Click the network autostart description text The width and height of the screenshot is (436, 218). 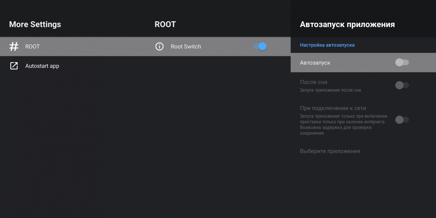point(343,125)
